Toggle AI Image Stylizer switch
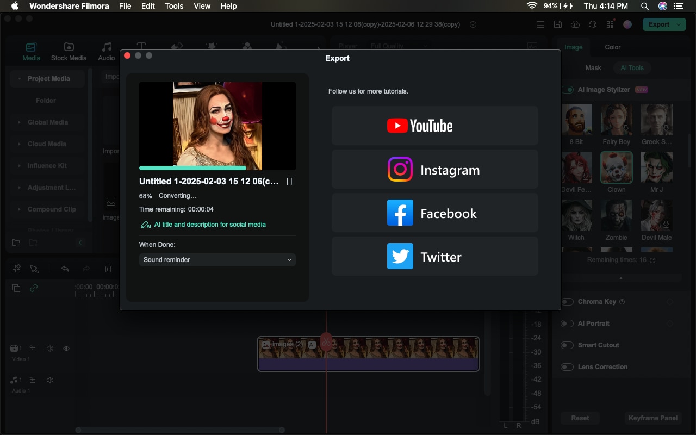The height and width of the screenshot is (435, 696). pyautogui.click(x=568, y=90)
